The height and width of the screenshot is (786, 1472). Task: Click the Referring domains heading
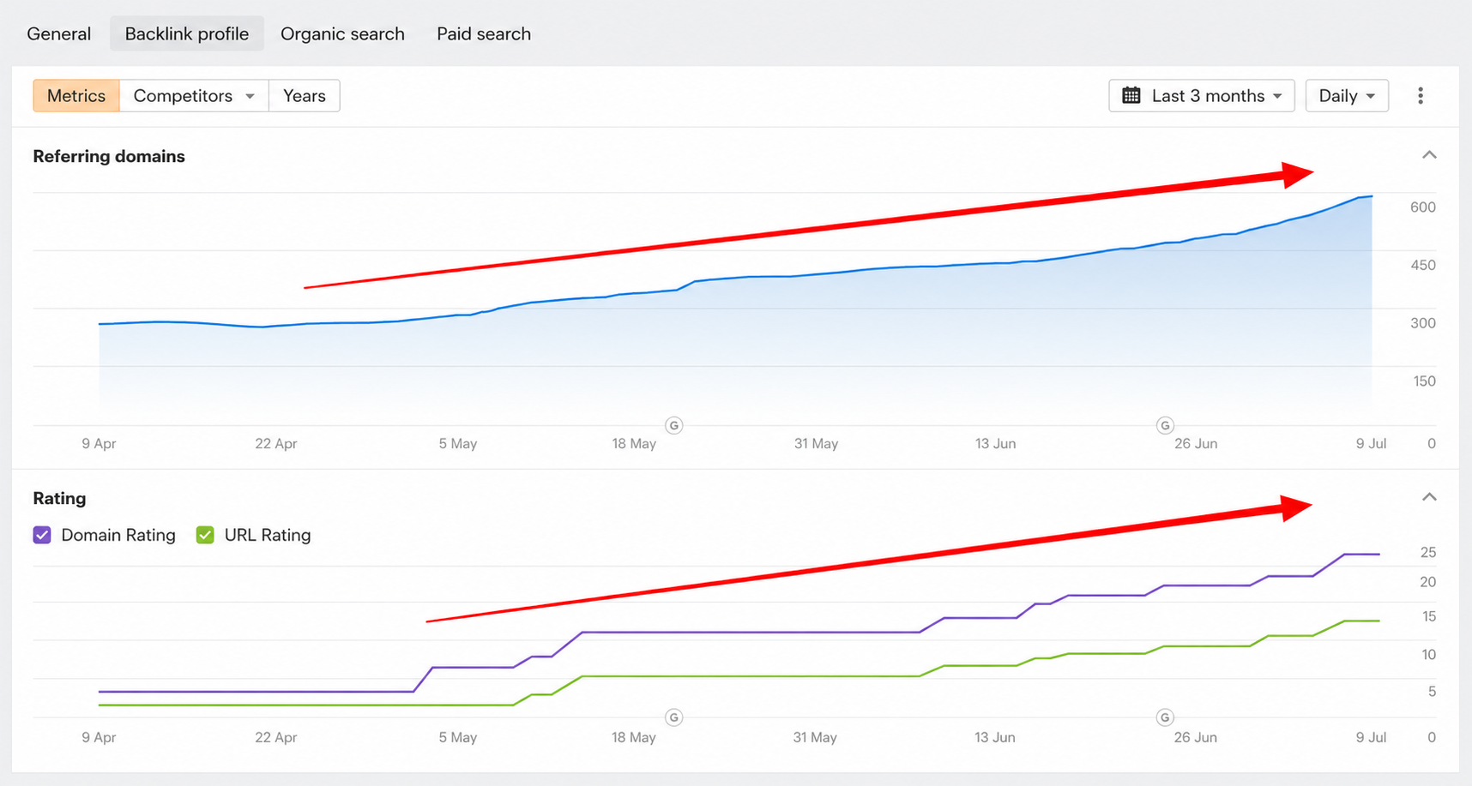coord(109,156)
